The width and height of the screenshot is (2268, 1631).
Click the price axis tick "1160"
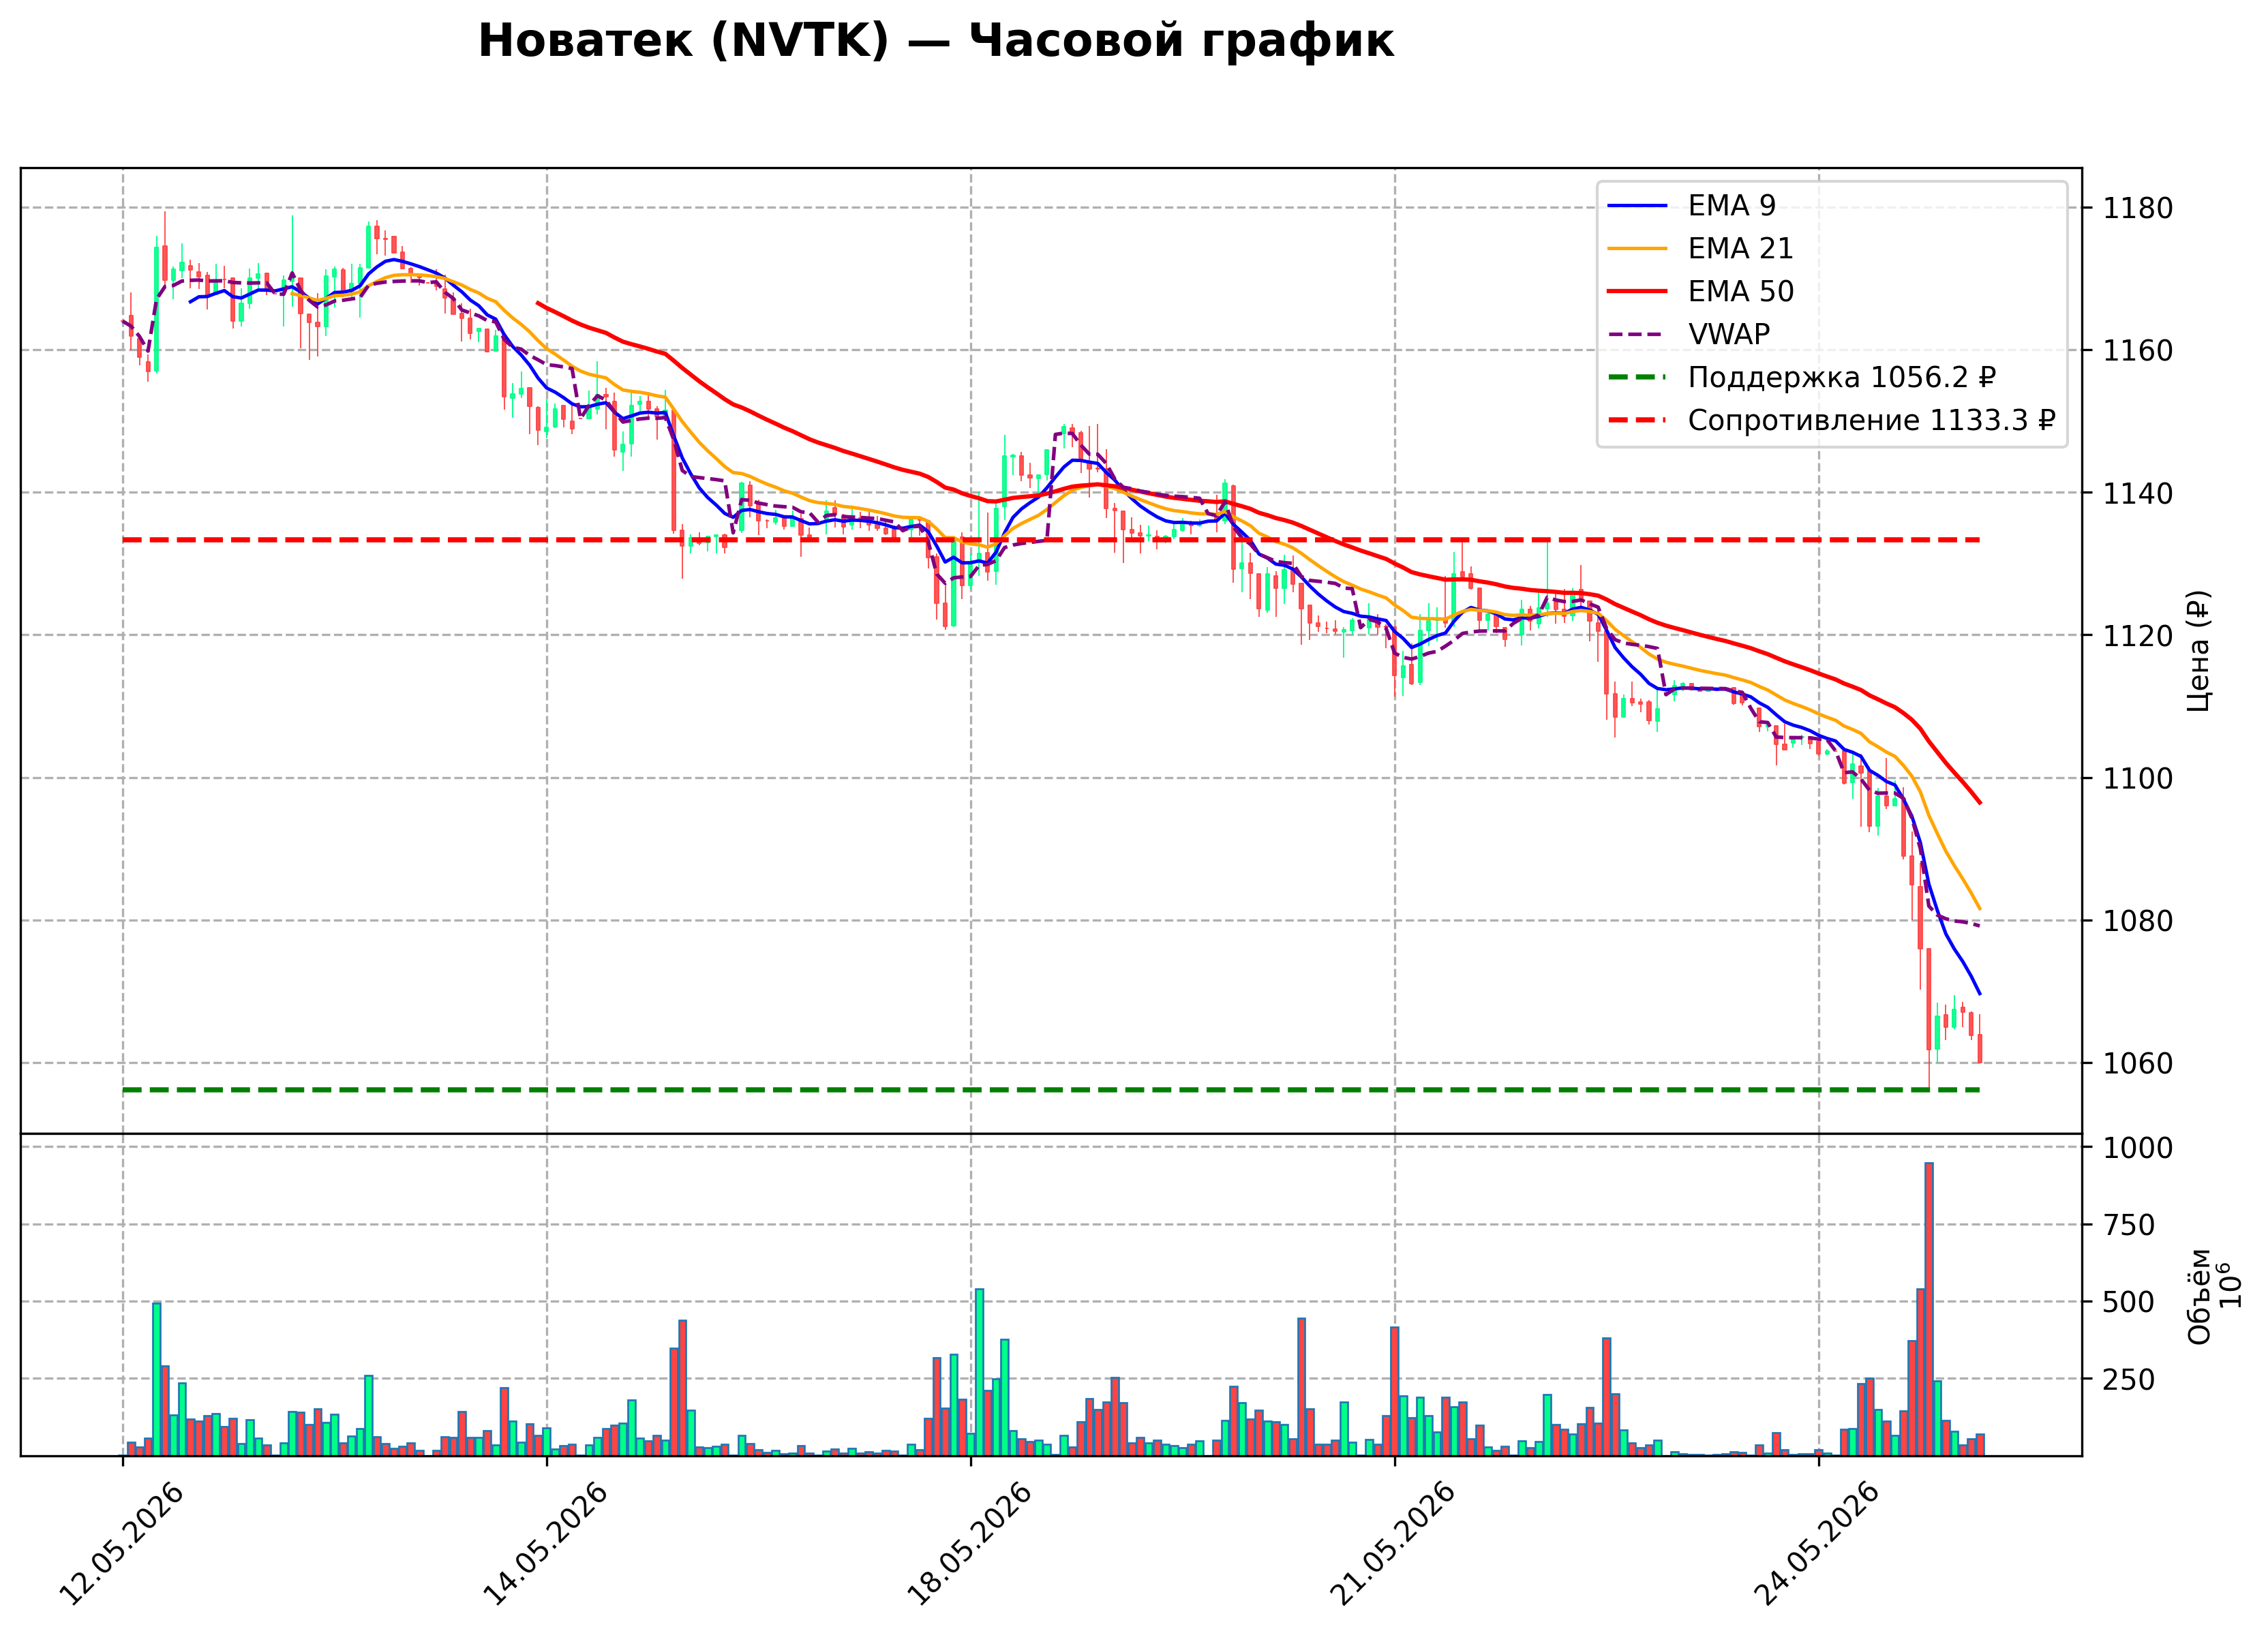click(x=2138, y=351)
